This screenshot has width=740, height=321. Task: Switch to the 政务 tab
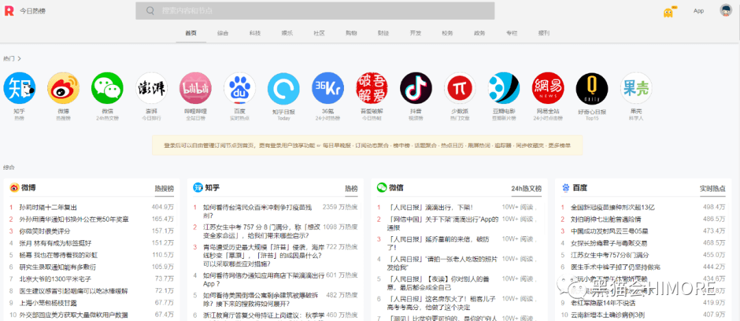tap(480, 34)
